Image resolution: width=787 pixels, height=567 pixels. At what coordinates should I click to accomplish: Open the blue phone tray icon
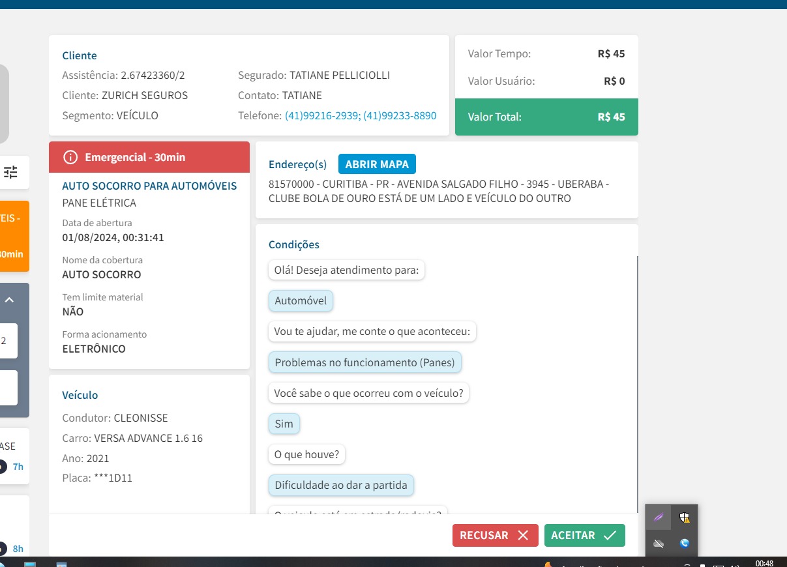(684, 543)
